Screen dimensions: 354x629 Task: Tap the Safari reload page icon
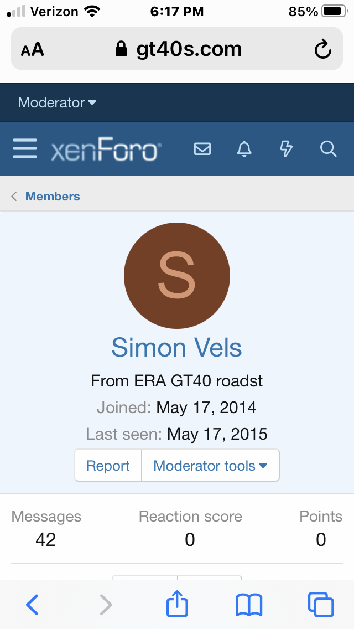[x=322, y=49]
